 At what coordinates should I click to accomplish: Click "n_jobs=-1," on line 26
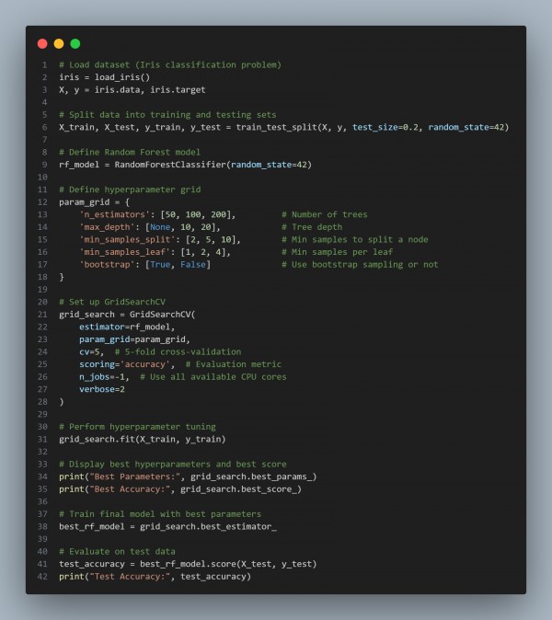pos(104,377)
